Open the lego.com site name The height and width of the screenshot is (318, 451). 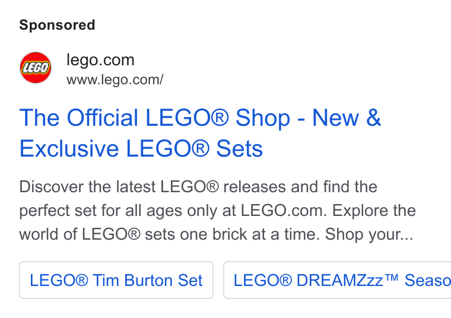100,60
